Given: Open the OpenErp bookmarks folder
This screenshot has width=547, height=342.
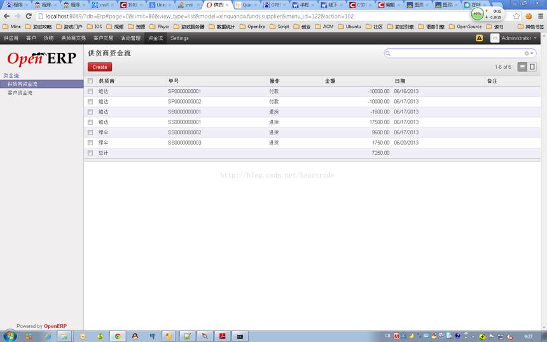Looking at the screenshot, I should click(253, 27).
